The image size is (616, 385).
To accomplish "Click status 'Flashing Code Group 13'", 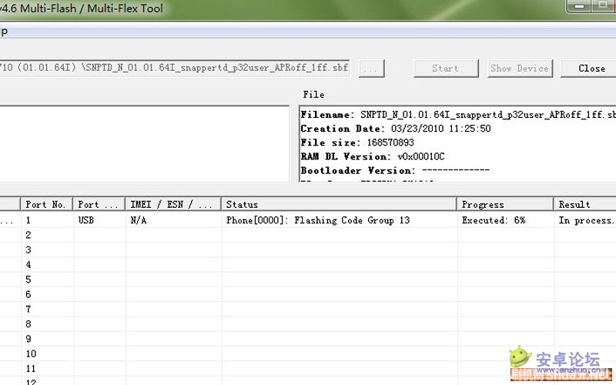I will click(318, 220).
